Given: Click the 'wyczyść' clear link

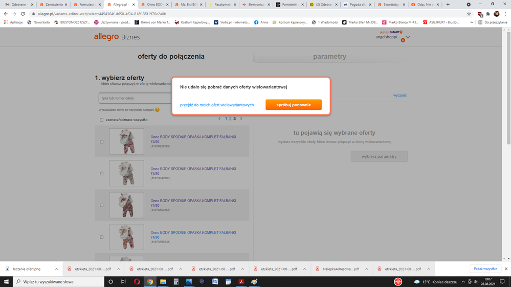Looking at the screenshot, I should (x=399, y=95).
